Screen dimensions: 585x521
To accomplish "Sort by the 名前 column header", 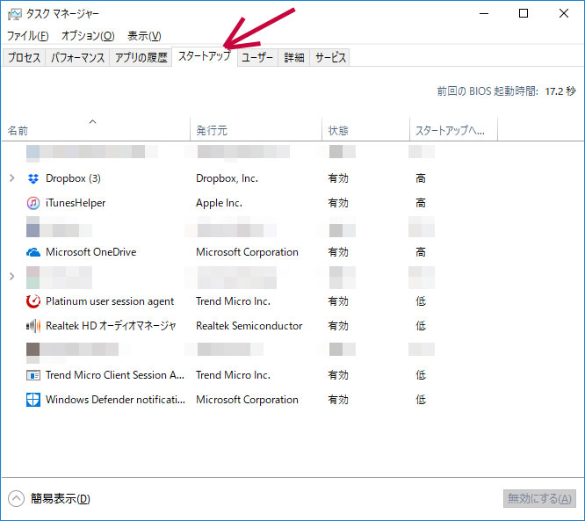I will click(96, 129).
